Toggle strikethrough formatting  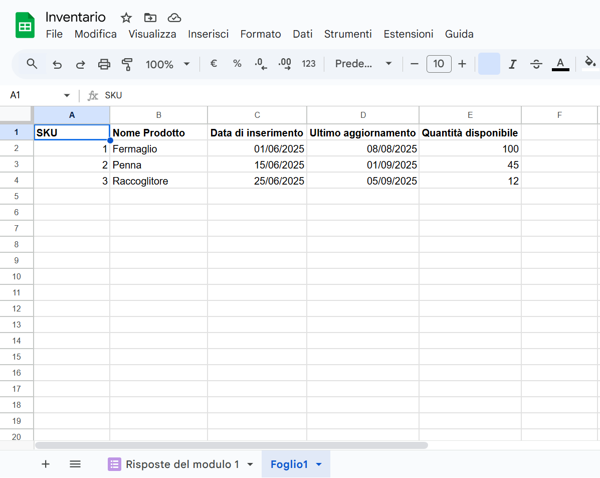point(536,64)
